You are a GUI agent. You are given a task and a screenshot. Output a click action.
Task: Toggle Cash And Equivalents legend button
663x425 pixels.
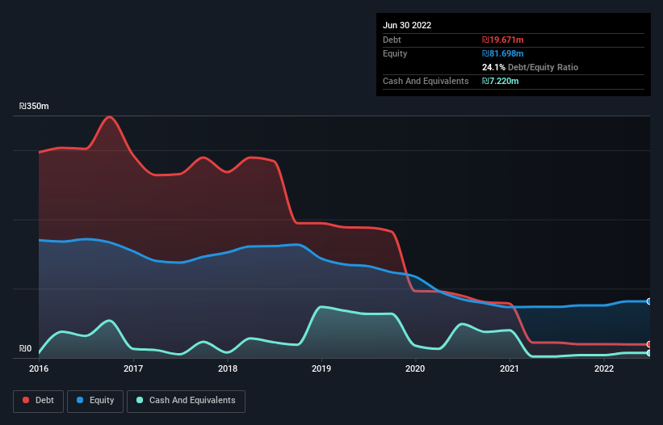186,401
